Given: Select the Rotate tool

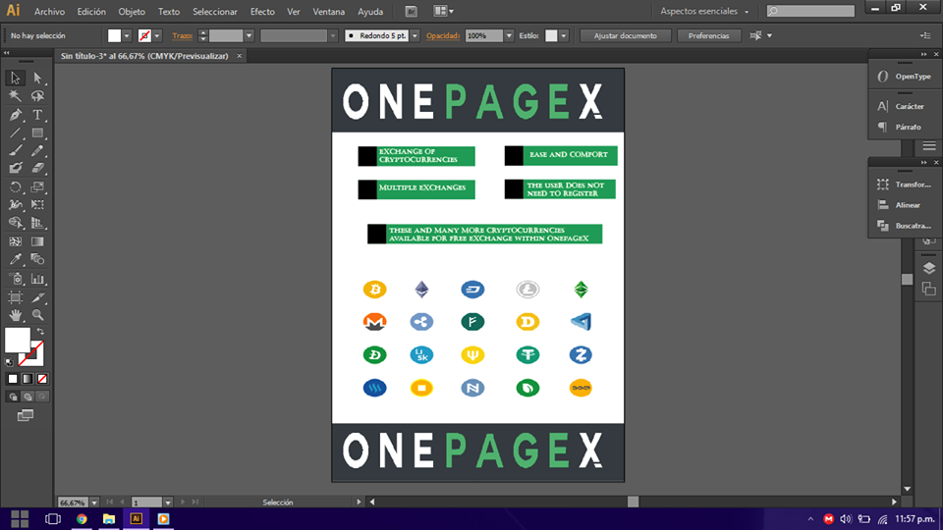Looking at the screenshot, I should pos(15,187).
